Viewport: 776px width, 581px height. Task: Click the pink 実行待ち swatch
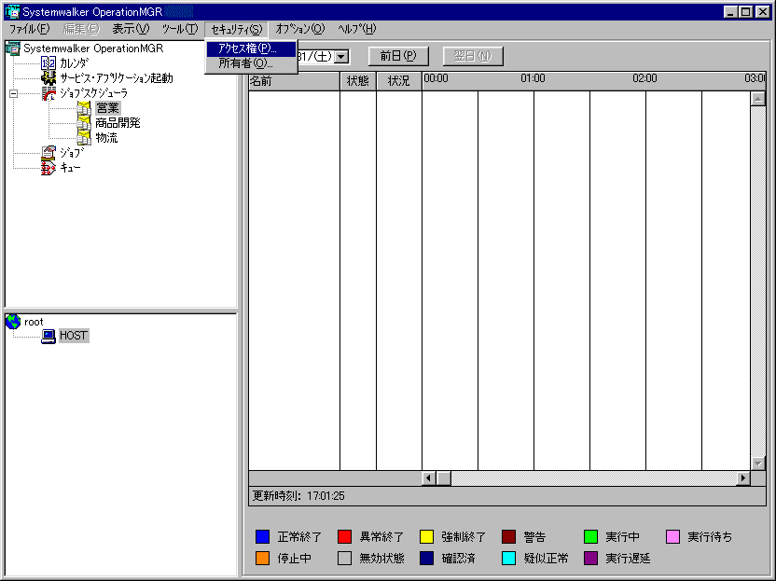(x=673, y=537)
